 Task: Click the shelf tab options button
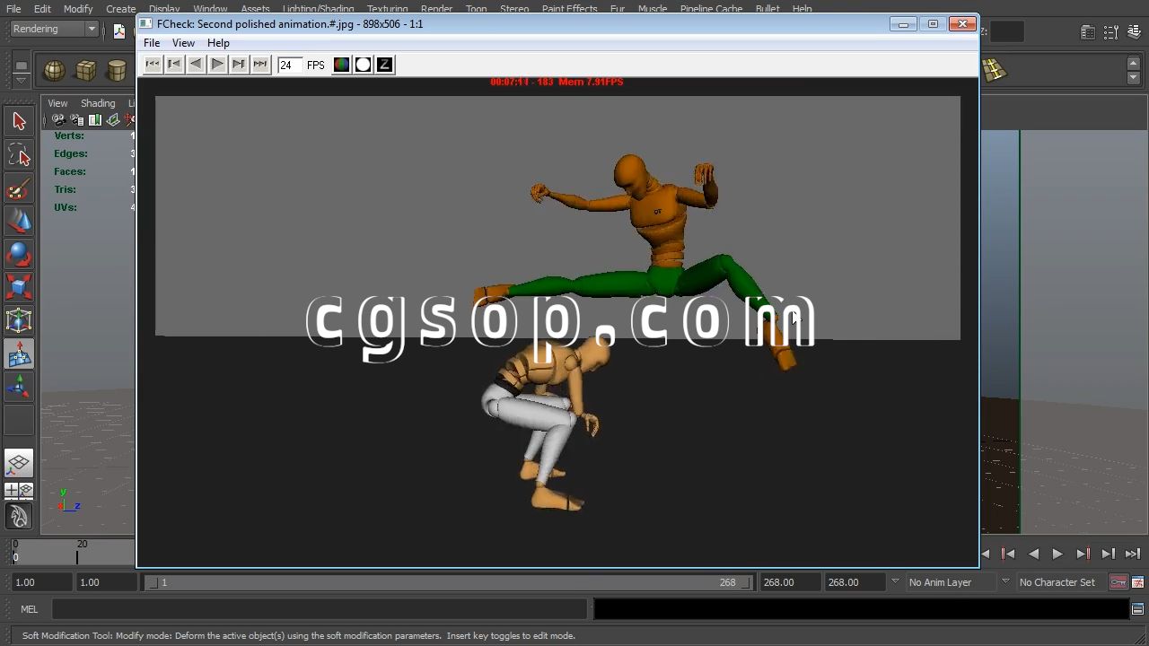[x=22, y=65]
